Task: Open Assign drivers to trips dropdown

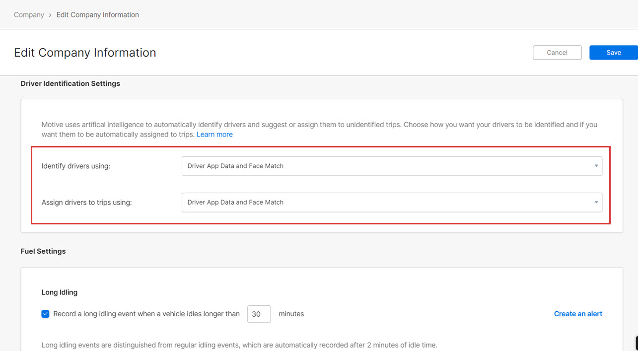Action: [x=392, y=203]
